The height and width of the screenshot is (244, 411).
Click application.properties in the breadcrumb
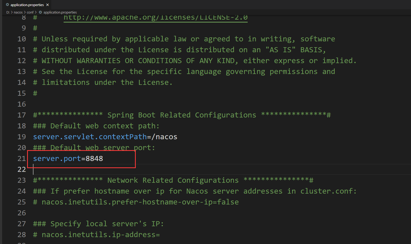pyautogui.click(x=60, y=12)
